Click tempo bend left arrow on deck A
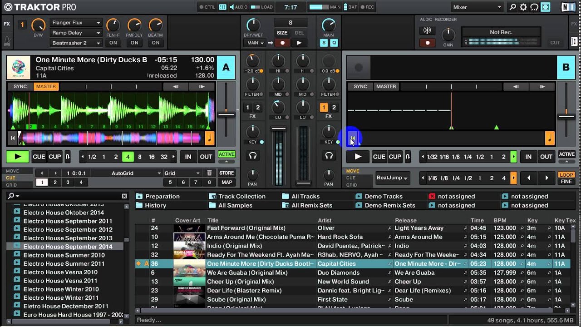 (176, 86)
